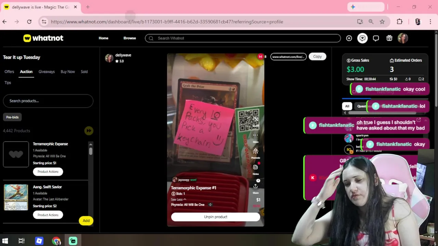Image resolution: width=438 pixels, height=246 pixels.
Task: Click the Terramorphic Expanse placeholder thumbnail
Action: coord(16,154)
